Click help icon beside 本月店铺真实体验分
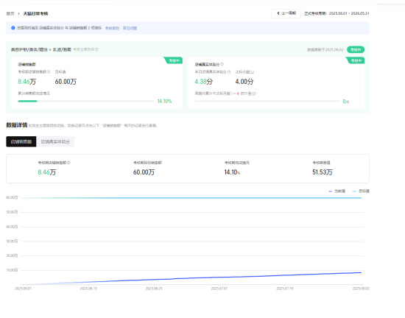This screenshot has height=318, width=405. click(x=229, y=72)
